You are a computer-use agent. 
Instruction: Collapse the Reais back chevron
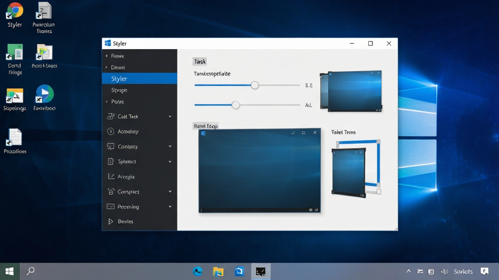(x=107, y=56)
